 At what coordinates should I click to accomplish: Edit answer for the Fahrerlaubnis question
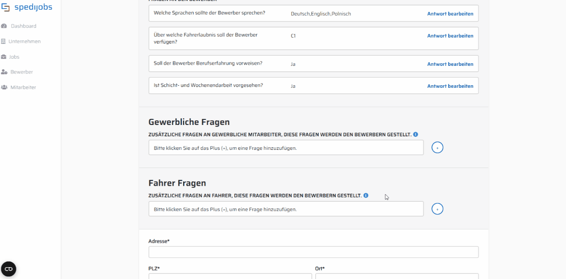tap(450, 36)
